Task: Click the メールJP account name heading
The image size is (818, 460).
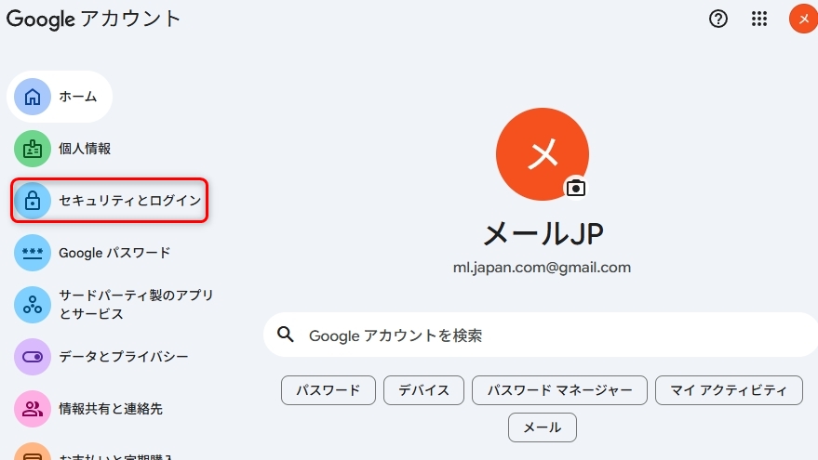Action: click(543, 233)
